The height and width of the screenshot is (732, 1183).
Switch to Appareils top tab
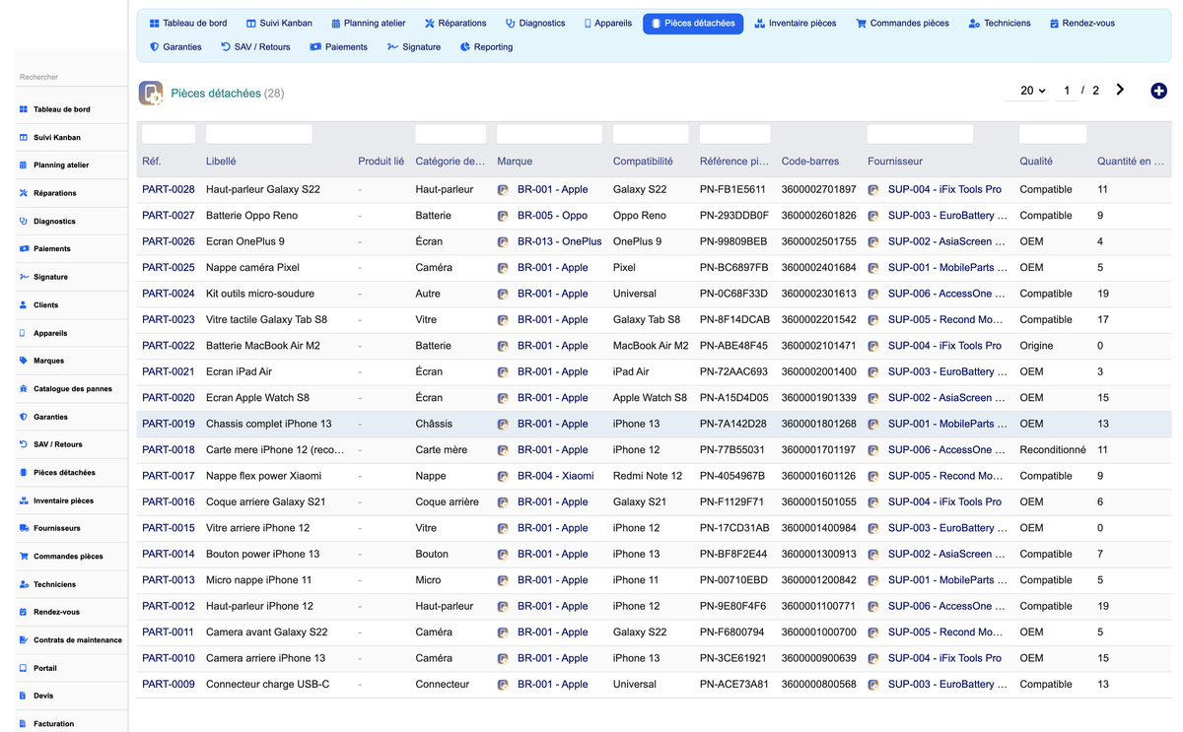pyautogui.click(x=607, y=23)
